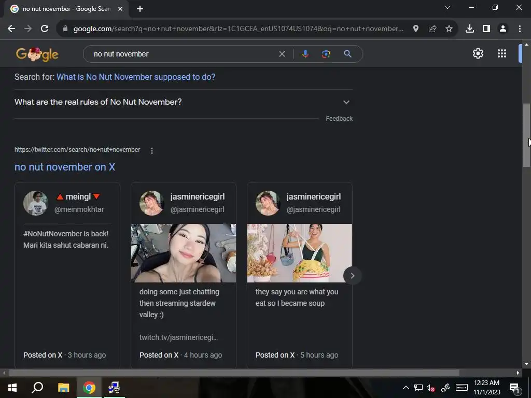Open twitch.tv/jasminericegi… link
The image size is (531, 398).
tap(178, 337)
